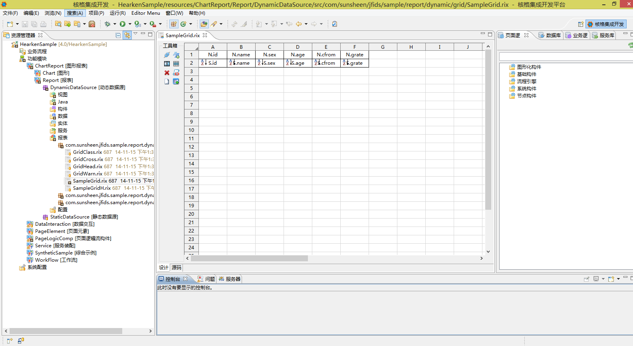
Task: Open the 文件(F) menu
Action: [x=10, y=13]
